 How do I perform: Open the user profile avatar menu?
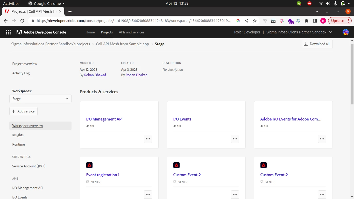pos(345,32)
